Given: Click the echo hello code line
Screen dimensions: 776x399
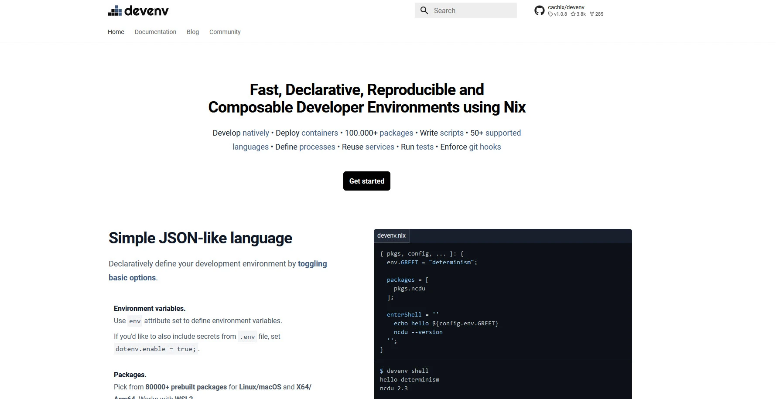Looking at the screenshot, I should 446,323.
